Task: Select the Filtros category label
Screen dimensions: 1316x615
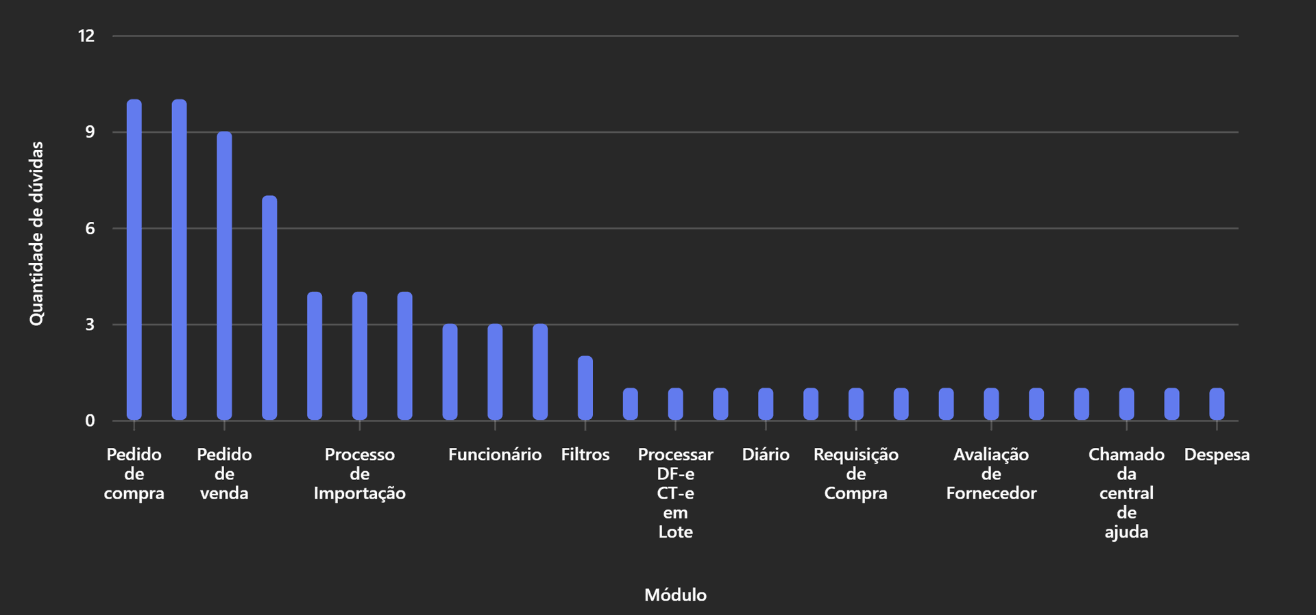Action: (x=585, y=455)
